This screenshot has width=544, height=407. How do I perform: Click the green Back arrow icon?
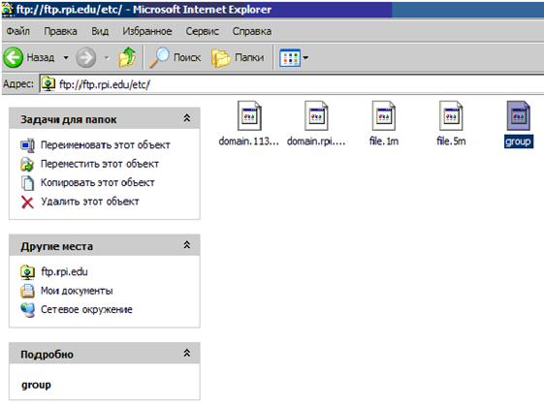[14, 57]
